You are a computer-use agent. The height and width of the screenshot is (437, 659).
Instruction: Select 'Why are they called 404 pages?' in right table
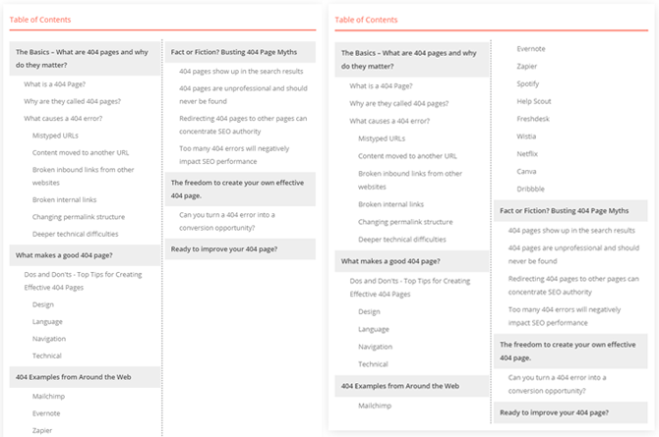coord(400,103)
